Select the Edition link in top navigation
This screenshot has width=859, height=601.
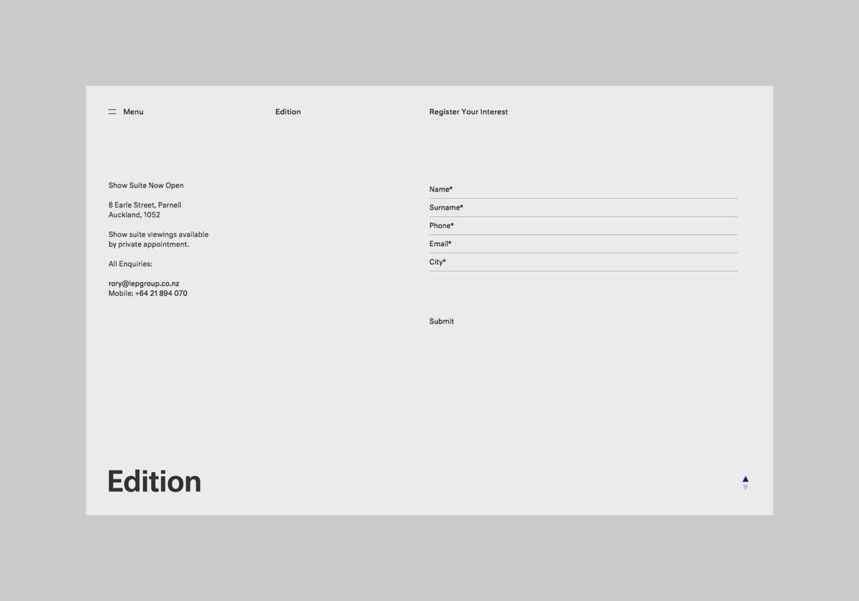(x=288, y=112)
